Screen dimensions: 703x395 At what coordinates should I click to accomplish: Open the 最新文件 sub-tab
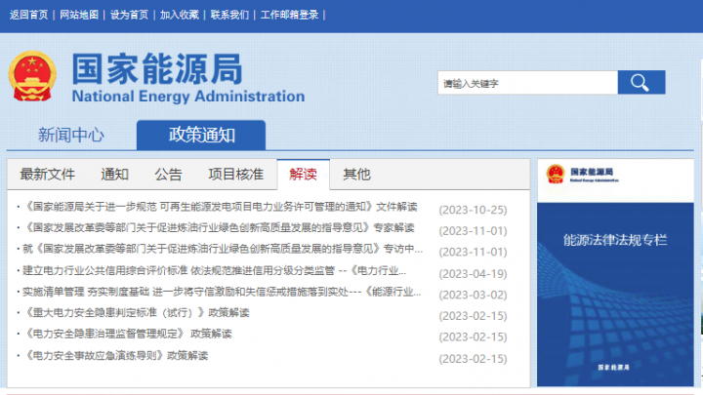click(x=47, y=175)
